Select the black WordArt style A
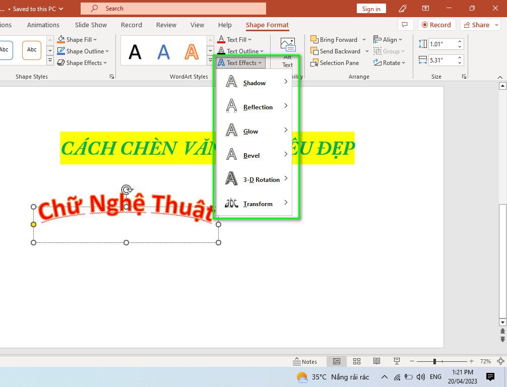507x387 pixels. pyautogui.click(x=135, y=51)
